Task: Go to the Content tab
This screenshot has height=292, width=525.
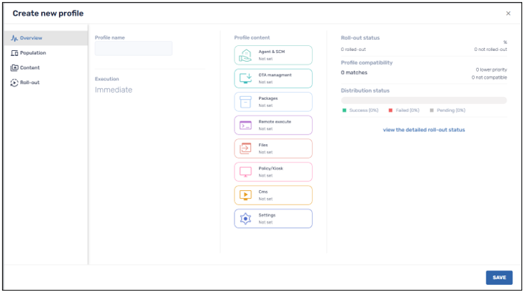Action: click(x=29, y=67)
